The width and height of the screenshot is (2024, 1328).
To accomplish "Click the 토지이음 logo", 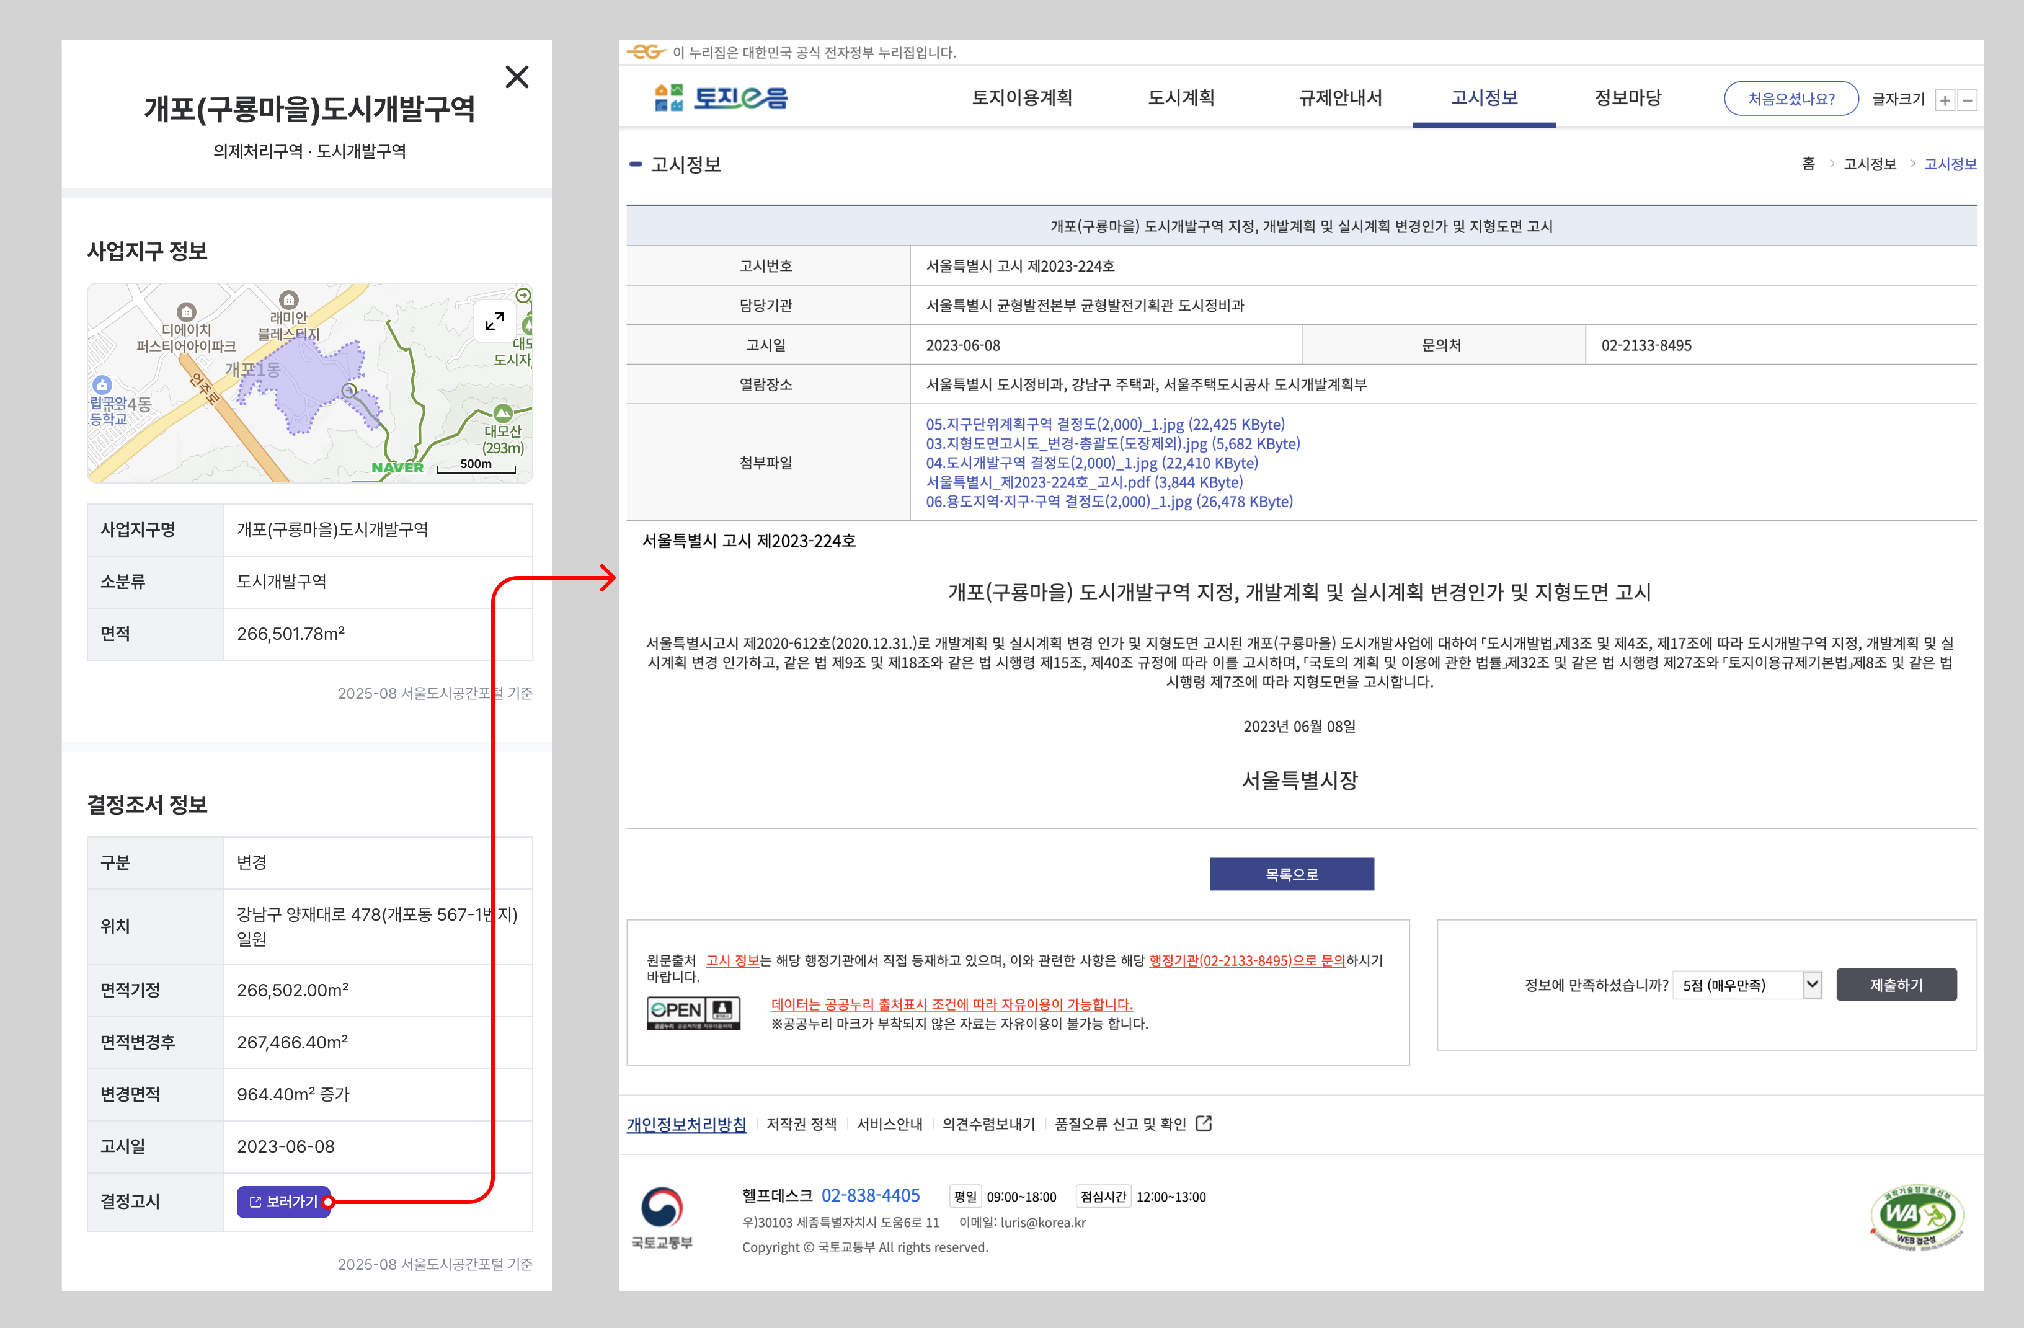I will 721,98.
